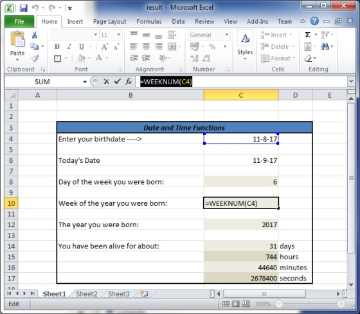This screenshot has height=314, width=360.
Task: Switch to the Formulas tab
Action: [x=149, y=22]
